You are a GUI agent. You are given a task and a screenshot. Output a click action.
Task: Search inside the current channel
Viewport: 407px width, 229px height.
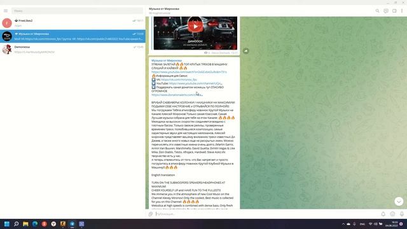coord(377,11)
